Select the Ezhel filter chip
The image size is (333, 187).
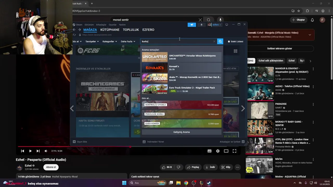tap(292, 61)
